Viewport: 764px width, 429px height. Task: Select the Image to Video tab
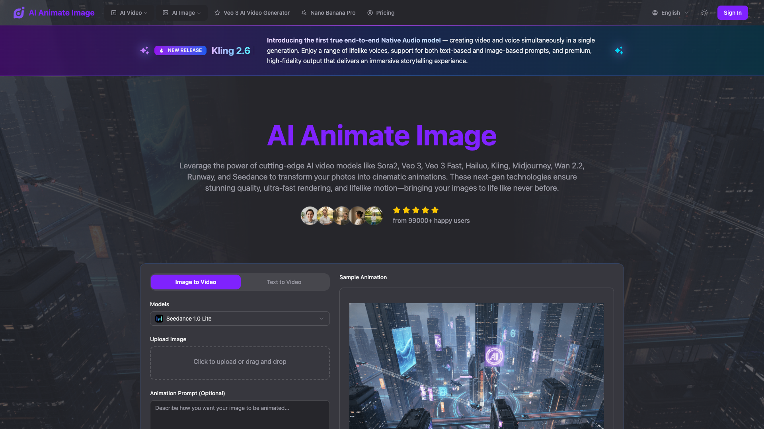pos(196,282)
